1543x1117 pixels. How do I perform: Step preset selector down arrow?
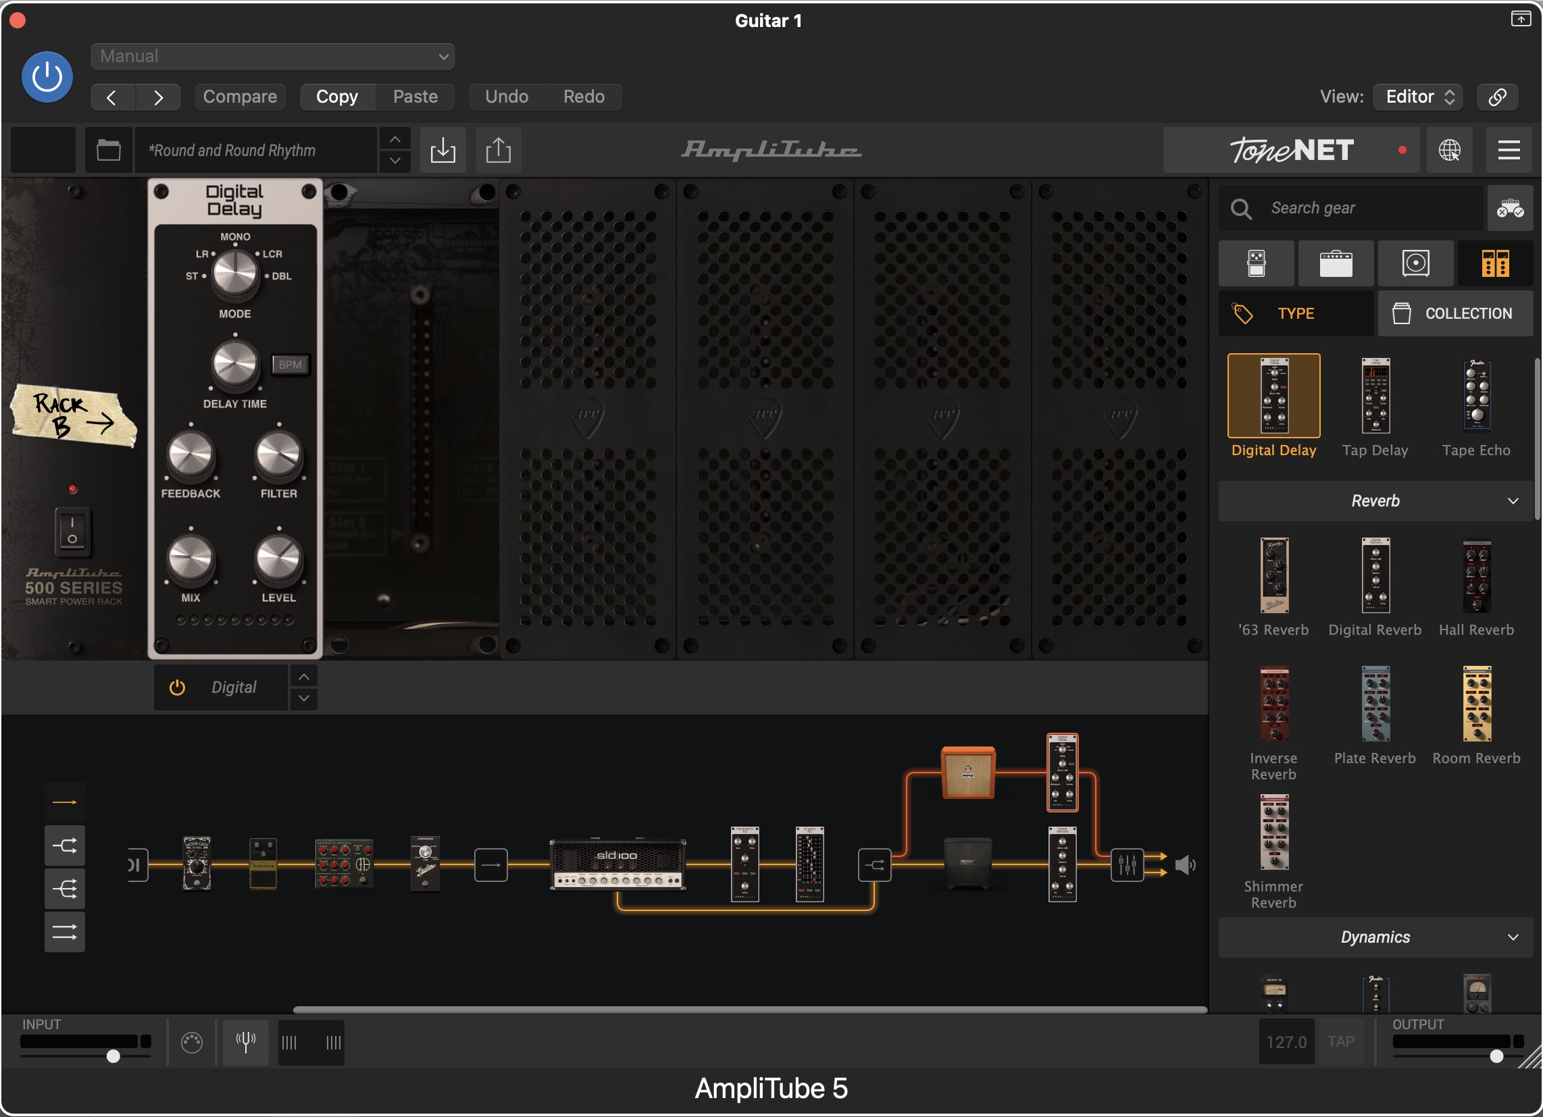tap(395, 161)
